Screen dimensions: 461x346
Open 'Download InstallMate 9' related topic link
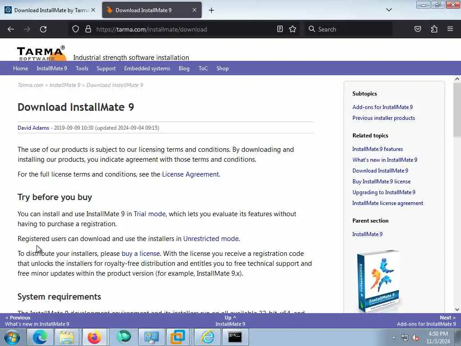click(x=380, y=171)
